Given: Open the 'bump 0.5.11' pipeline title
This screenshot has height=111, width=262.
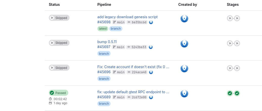Looking at the screenshot, I should [107, 42].
